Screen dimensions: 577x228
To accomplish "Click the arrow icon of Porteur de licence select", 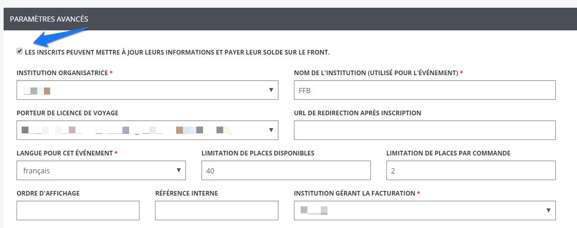I will (271, 130).
